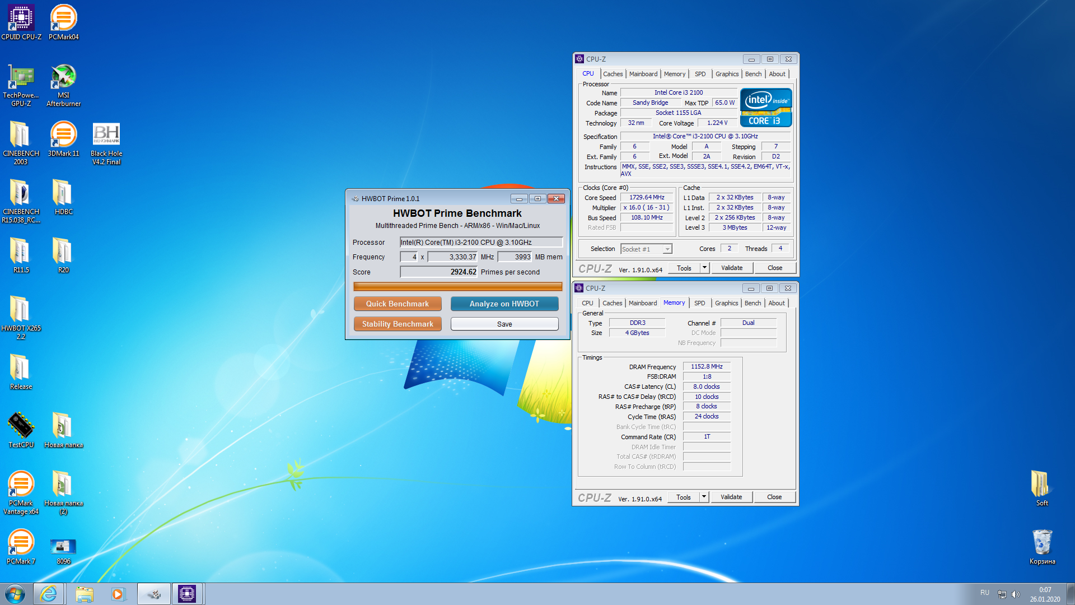Open Release folder on desktop

(x=21, y=373)
